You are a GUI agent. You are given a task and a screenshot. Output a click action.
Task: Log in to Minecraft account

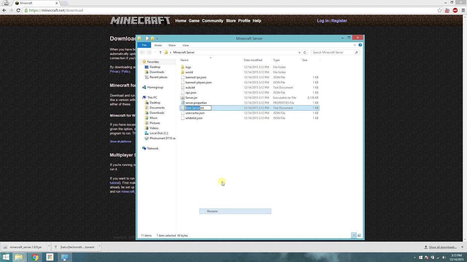[x=323, y=21]
